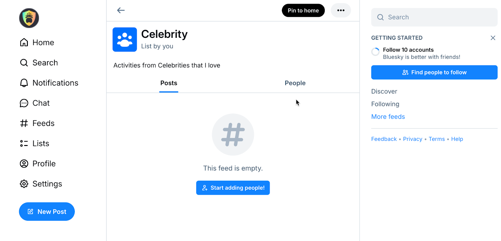Open the Lists icon in sidebar
The height and width of the screenshot is (241, 501).
coord(24,143)
